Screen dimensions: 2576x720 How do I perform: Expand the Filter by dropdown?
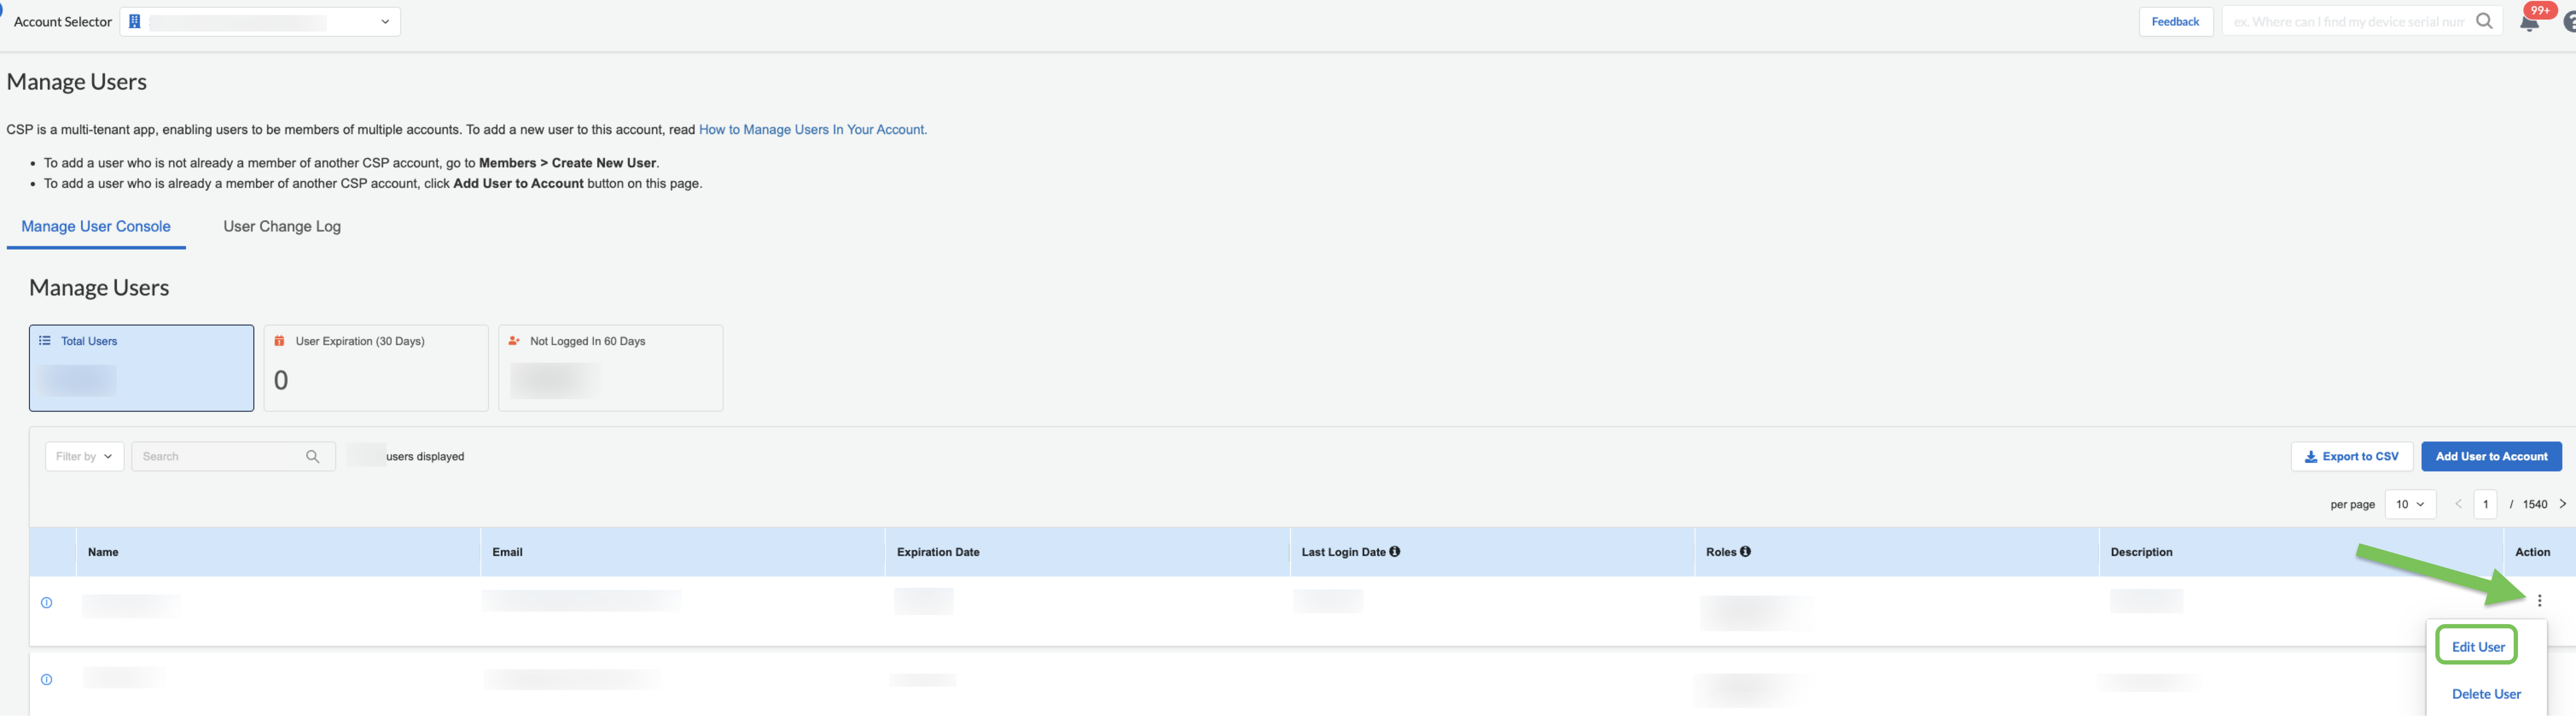[84, 457]
